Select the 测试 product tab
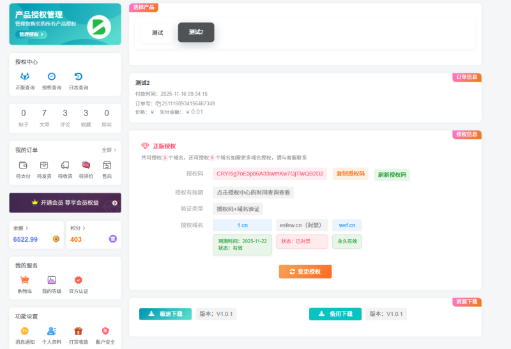This screenshot has height=349, width=511. pos(157,33)
